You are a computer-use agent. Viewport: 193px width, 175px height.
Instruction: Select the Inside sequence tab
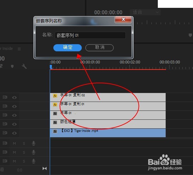pos(6,48)
